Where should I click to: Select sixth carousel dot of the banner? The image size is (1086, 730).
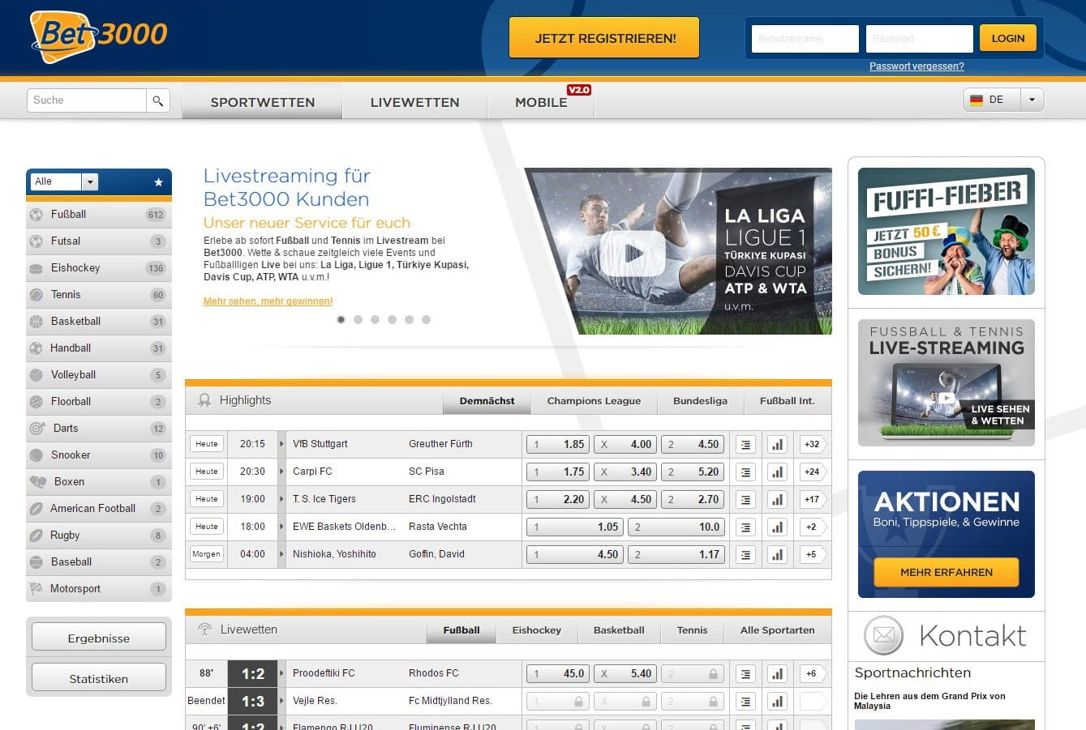pyautogui.click(x=426, y=319)
